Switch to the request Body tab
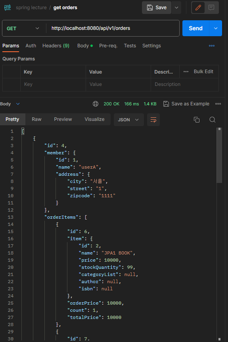Image resolution: width=228 pixels, height=342 pixels. coord(85,46)
